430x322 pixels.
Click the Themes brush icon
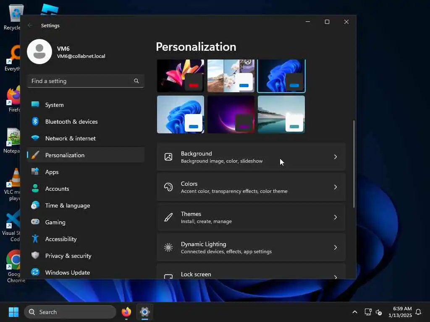pyautogui.click(x=168, y=217)
